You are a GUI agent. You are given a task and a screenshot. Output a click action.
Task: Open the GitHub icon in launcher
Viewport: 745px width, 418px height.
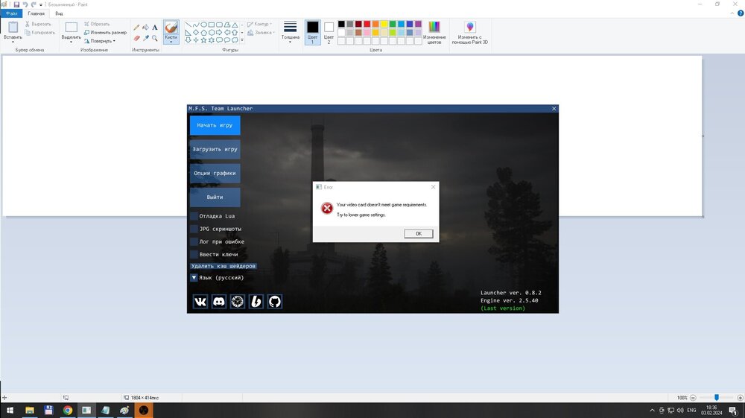point(275,302)
